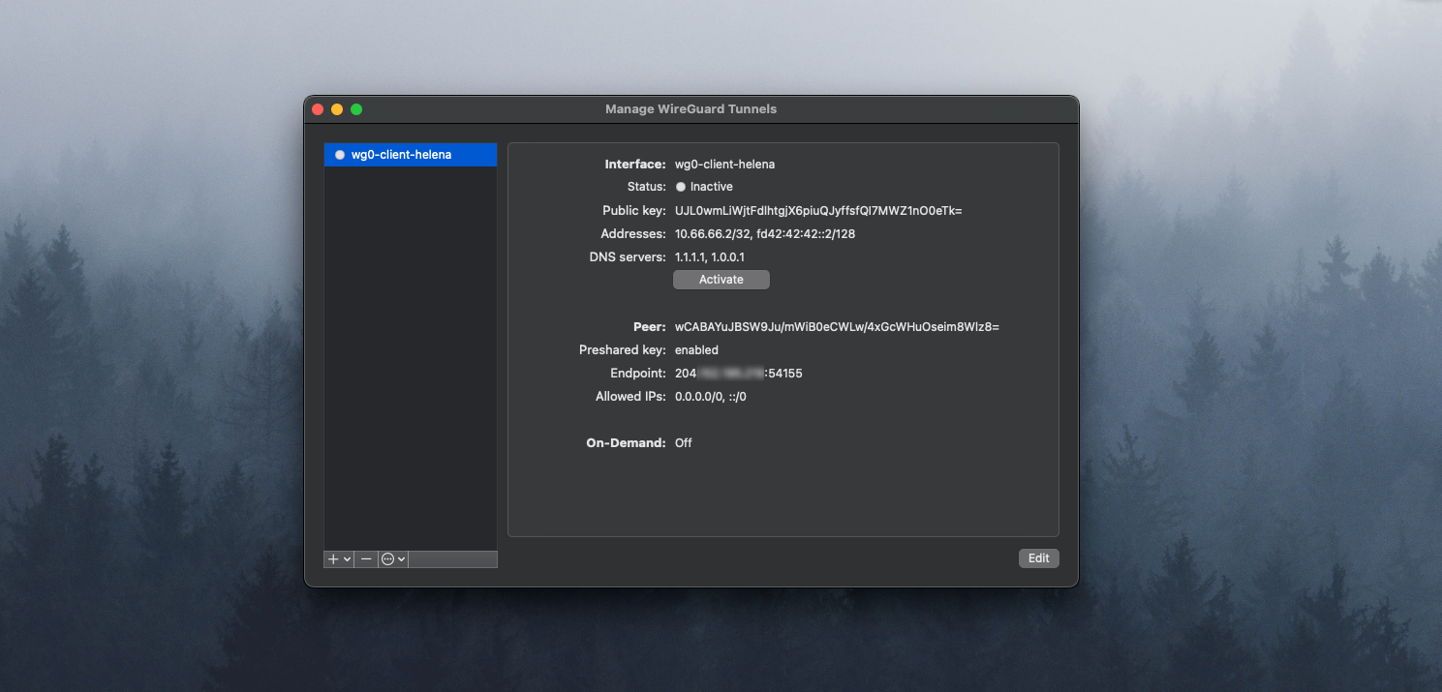Click the plus icon to add tunnel

(333, 559)
